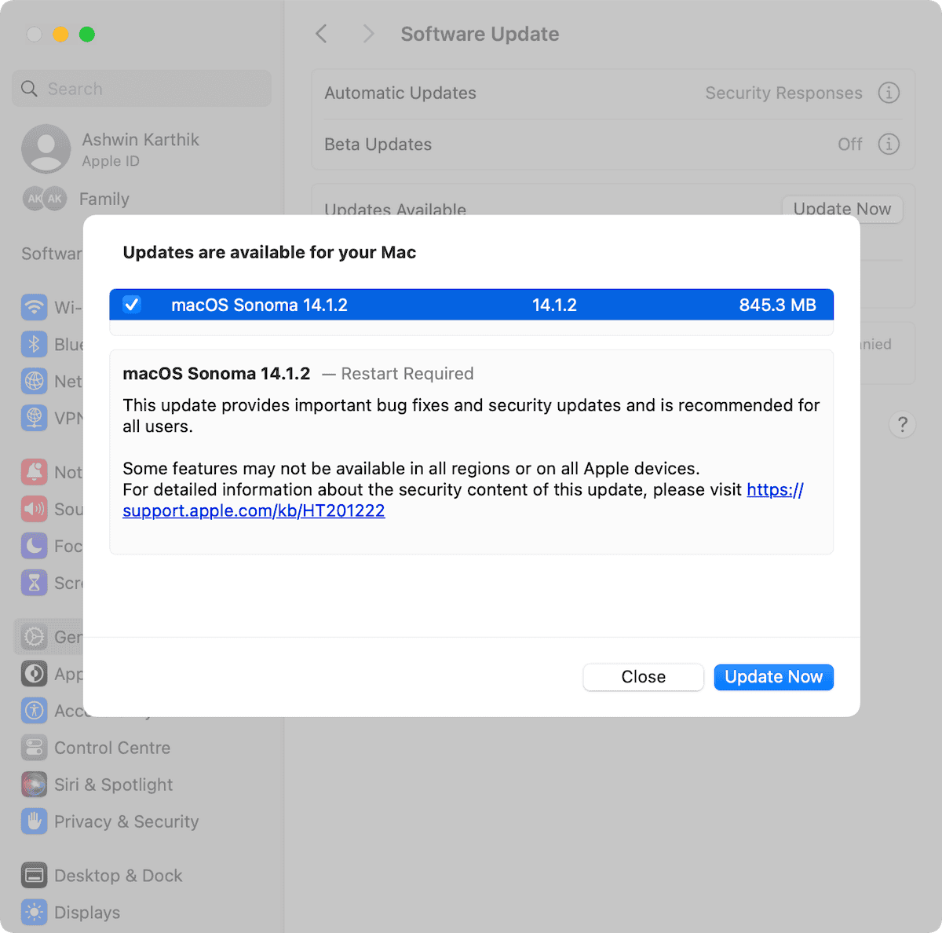Uncheck the macOS Sonoma 14.1.2 update checkbox
Screen dimensions: 942x933
132,305
